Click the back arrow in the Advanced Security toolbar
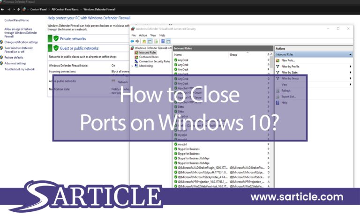This screenshot has height=216, width=360. [132, 41]
